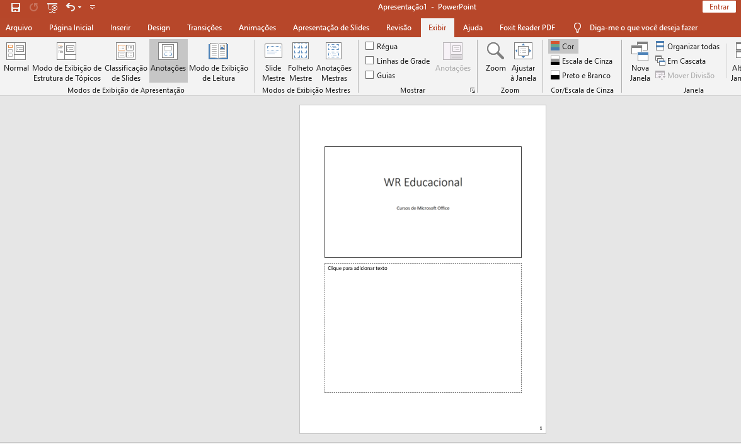Enable the Régua checkbox
This screenshot has height=444, width=741.
370,46
